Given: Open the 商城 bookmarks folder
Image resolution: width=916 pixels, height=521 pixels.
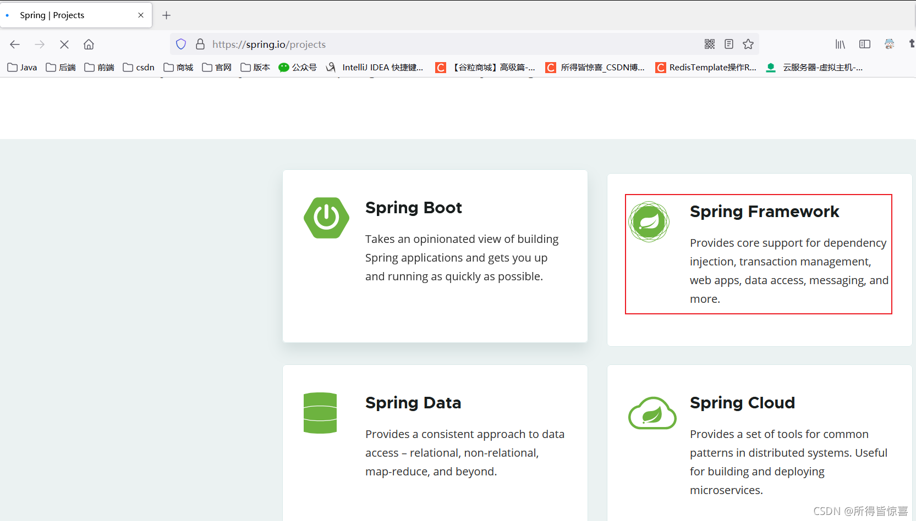Looking at the screenshot, I should (178, 67).
